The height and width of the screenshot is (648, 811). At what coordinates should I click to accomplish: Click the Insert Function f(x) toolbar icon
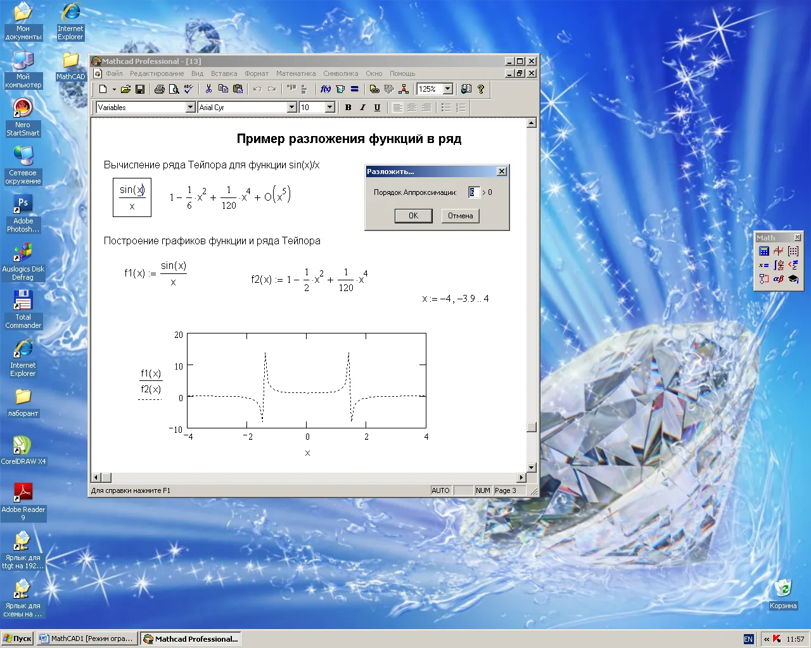pos(326,89)
